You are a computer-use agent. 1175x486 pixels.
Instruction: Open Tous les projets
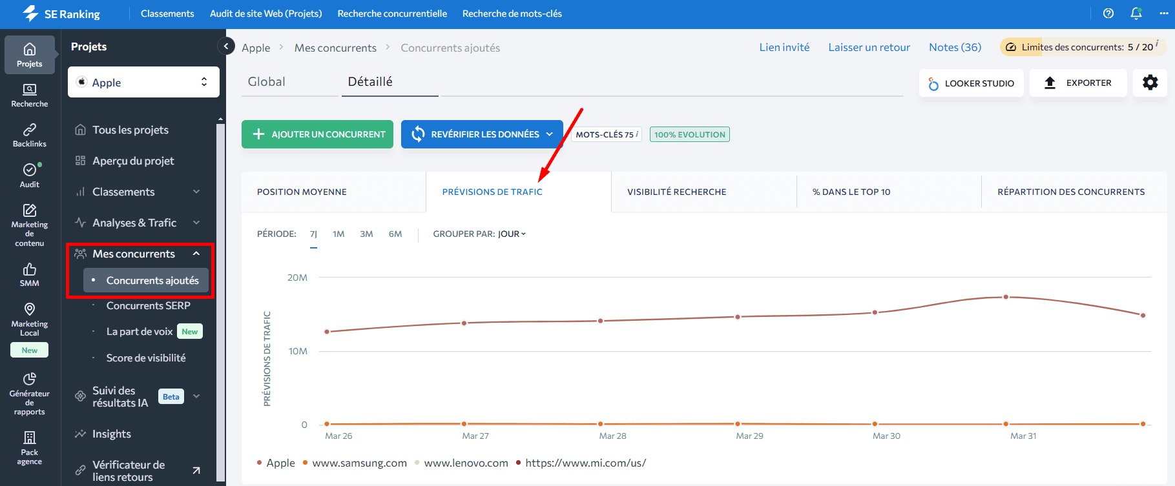click(x=130, y=130)
